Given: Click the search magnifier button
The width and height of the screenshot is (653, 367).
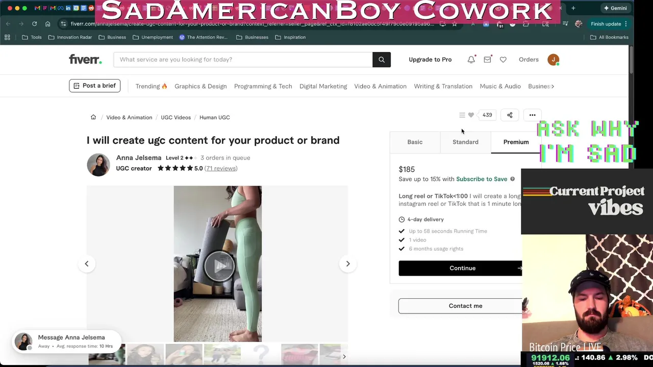Looking at the screenshot, I should [x=382, y=60].
